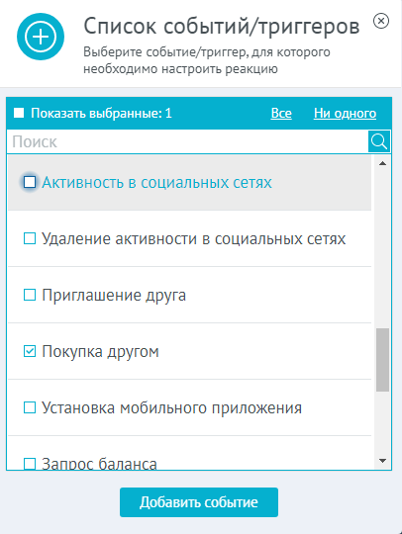
Task: Check 'Приглашение друга' checkbox
Action: (x=30, y=295)
